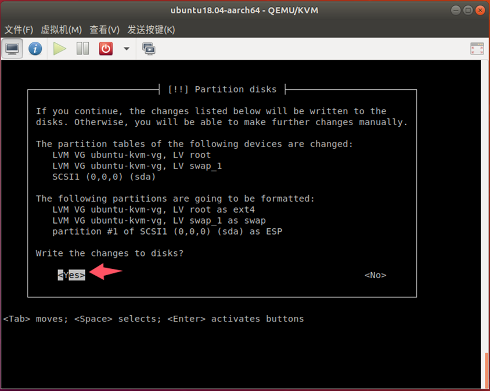The image size is (490, 391).
Task: Click 'LV root as ext4' line
Action: tap(153, 210)
